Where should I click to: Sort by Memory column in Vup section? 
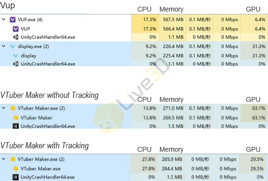[x=171, y=9]
